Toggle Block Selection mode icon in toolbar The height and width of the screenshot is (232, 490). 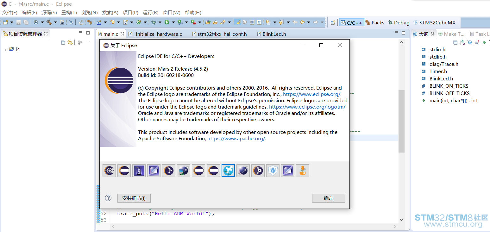coord(252,22)
